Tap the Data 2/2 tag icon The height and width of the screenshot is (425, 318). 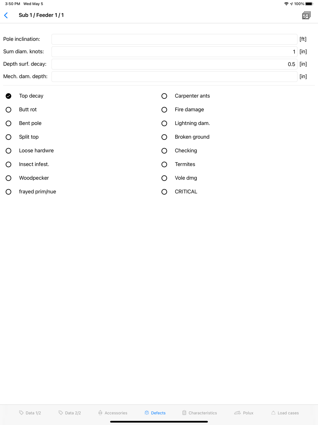tap(61, 413)
